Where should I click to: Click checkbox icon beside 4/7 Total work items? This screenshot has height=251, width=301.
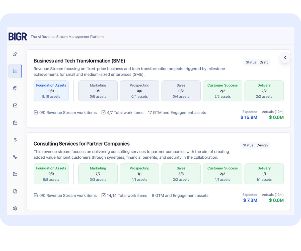coord(103,112)
